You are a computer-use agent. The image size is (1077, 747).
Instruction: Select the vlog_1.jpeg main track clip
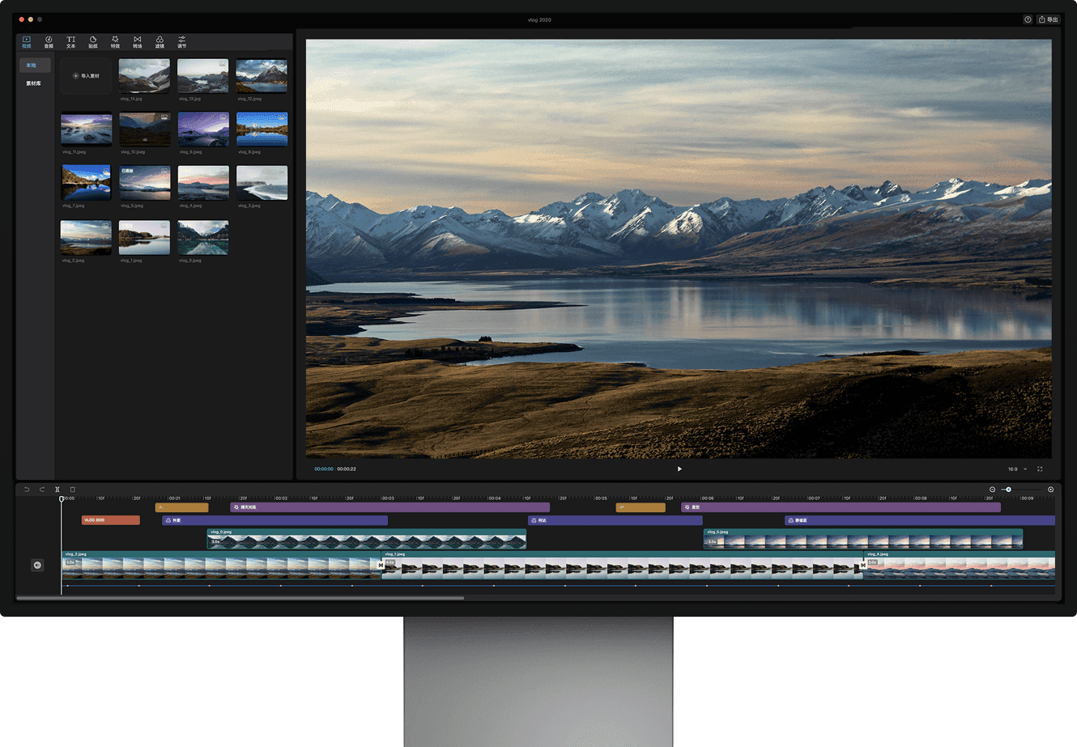click(x=622, y=565)
